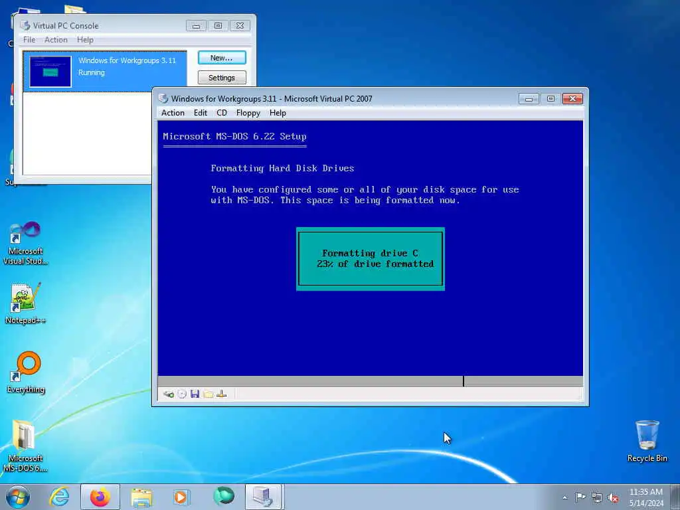
Task: Click the taskbar clock showing 11:35 AM
Action: [645, 497]
